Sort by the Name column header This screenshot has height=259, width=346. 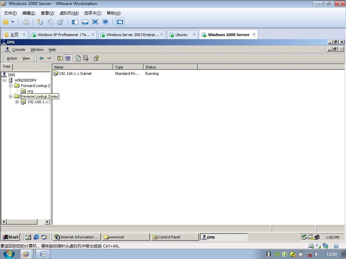pyautogui.click(x=83, y=67)
